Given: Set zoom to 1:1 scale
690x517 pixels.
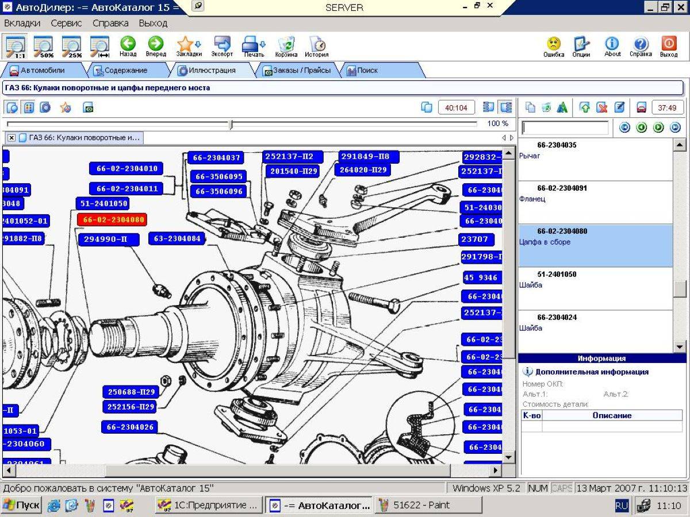Looking at the screenshot, I should [16, 47].
